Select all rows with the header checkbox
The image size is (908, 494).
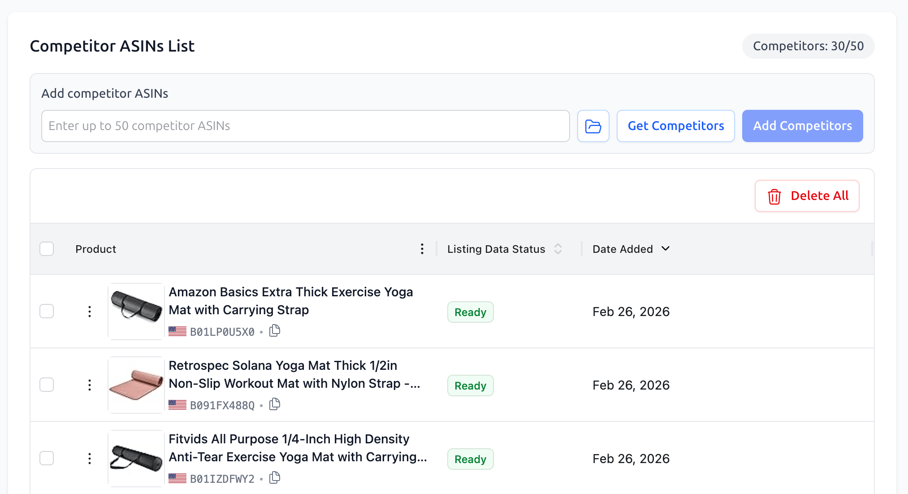tap(47, 248)
